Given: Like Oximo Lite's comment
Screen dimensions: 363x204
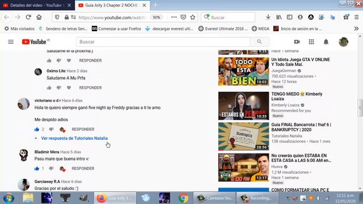Looking at the screenshot, I should [x=49, y=88].
